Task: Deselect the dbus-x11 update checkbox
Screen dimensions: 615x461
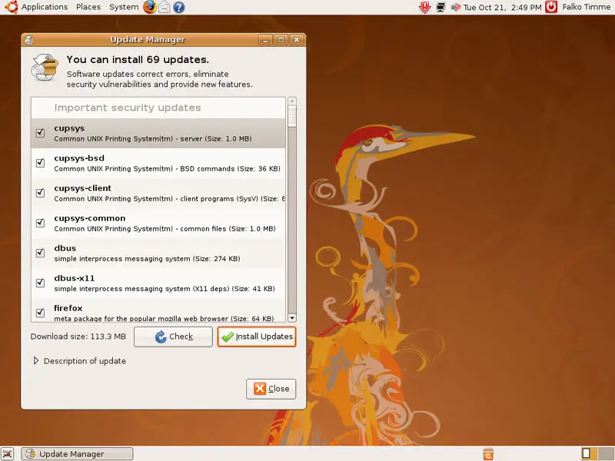Action: pyautogui.click(x=41, y=283)
